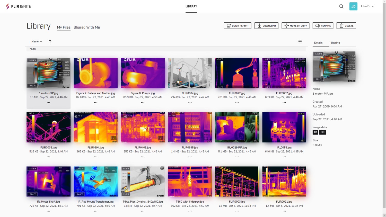
Task: Expand the John D account dropdown
Action: point(367,6)
